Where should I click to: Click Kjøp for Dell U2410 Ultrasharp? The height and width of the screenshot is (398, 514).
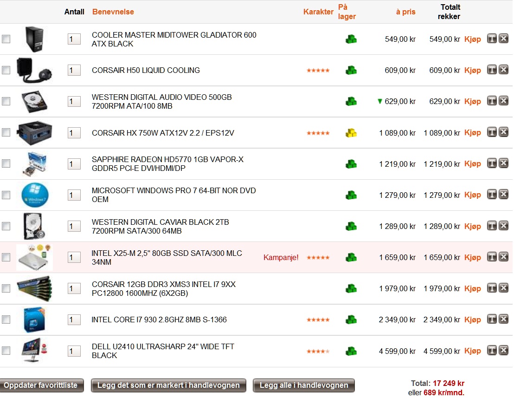point(473,351)
